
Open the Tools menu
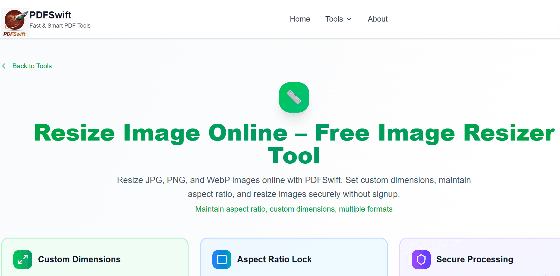[338, 19]
